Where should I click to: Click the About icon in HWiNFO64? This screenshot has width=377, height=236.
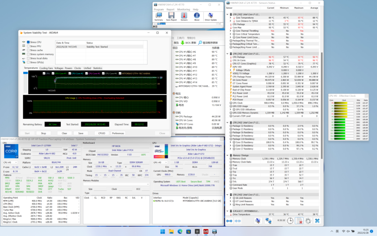tap(197, 16)
